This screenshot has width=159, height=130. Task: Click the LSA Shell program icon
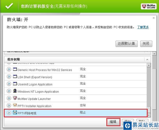click(x=15, y=76)
